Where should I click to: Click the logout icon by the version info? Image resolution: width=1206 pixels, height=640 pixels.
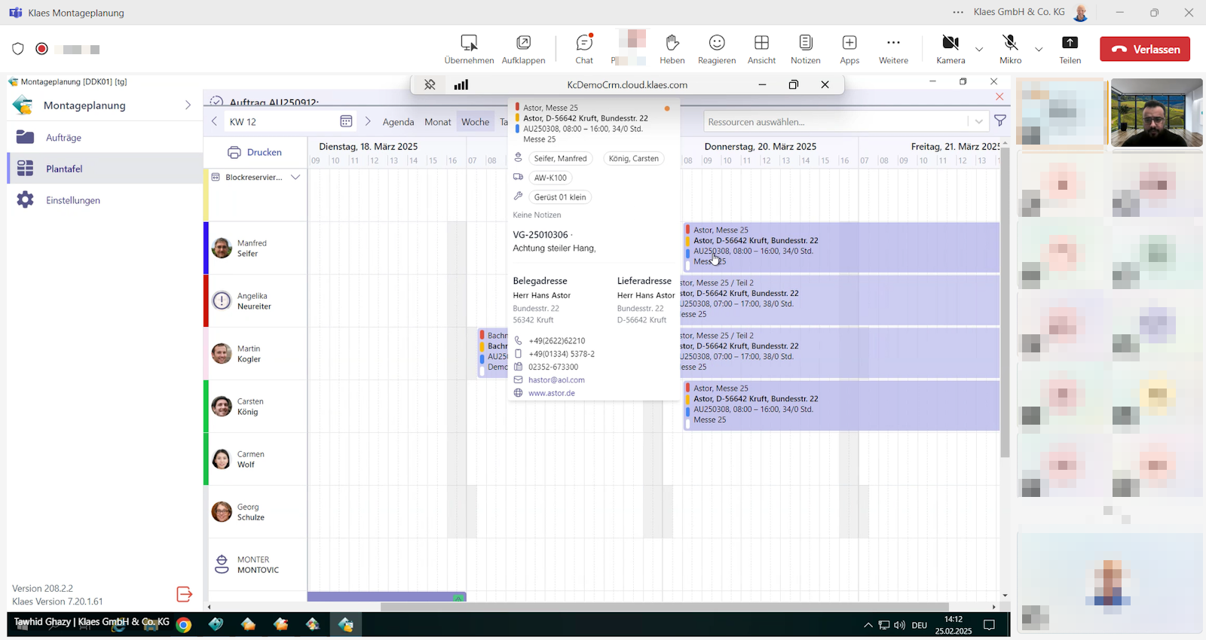pos(185,594)
